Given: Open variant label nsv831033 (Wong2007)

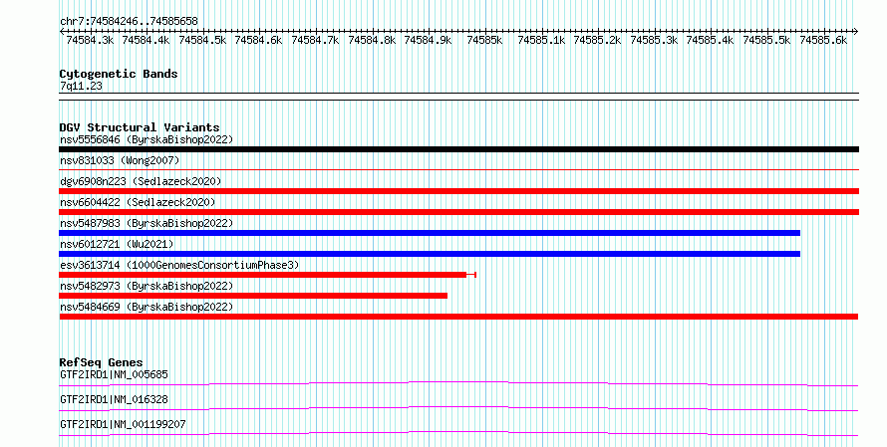Looking at the screenshot, I should click(120, 160).
